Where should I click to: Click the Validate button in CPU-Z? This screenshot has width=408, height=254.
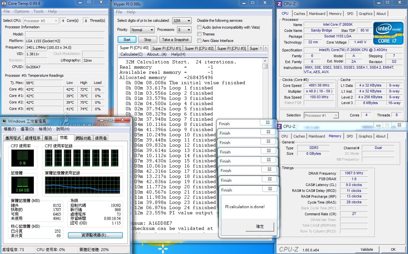367,249
